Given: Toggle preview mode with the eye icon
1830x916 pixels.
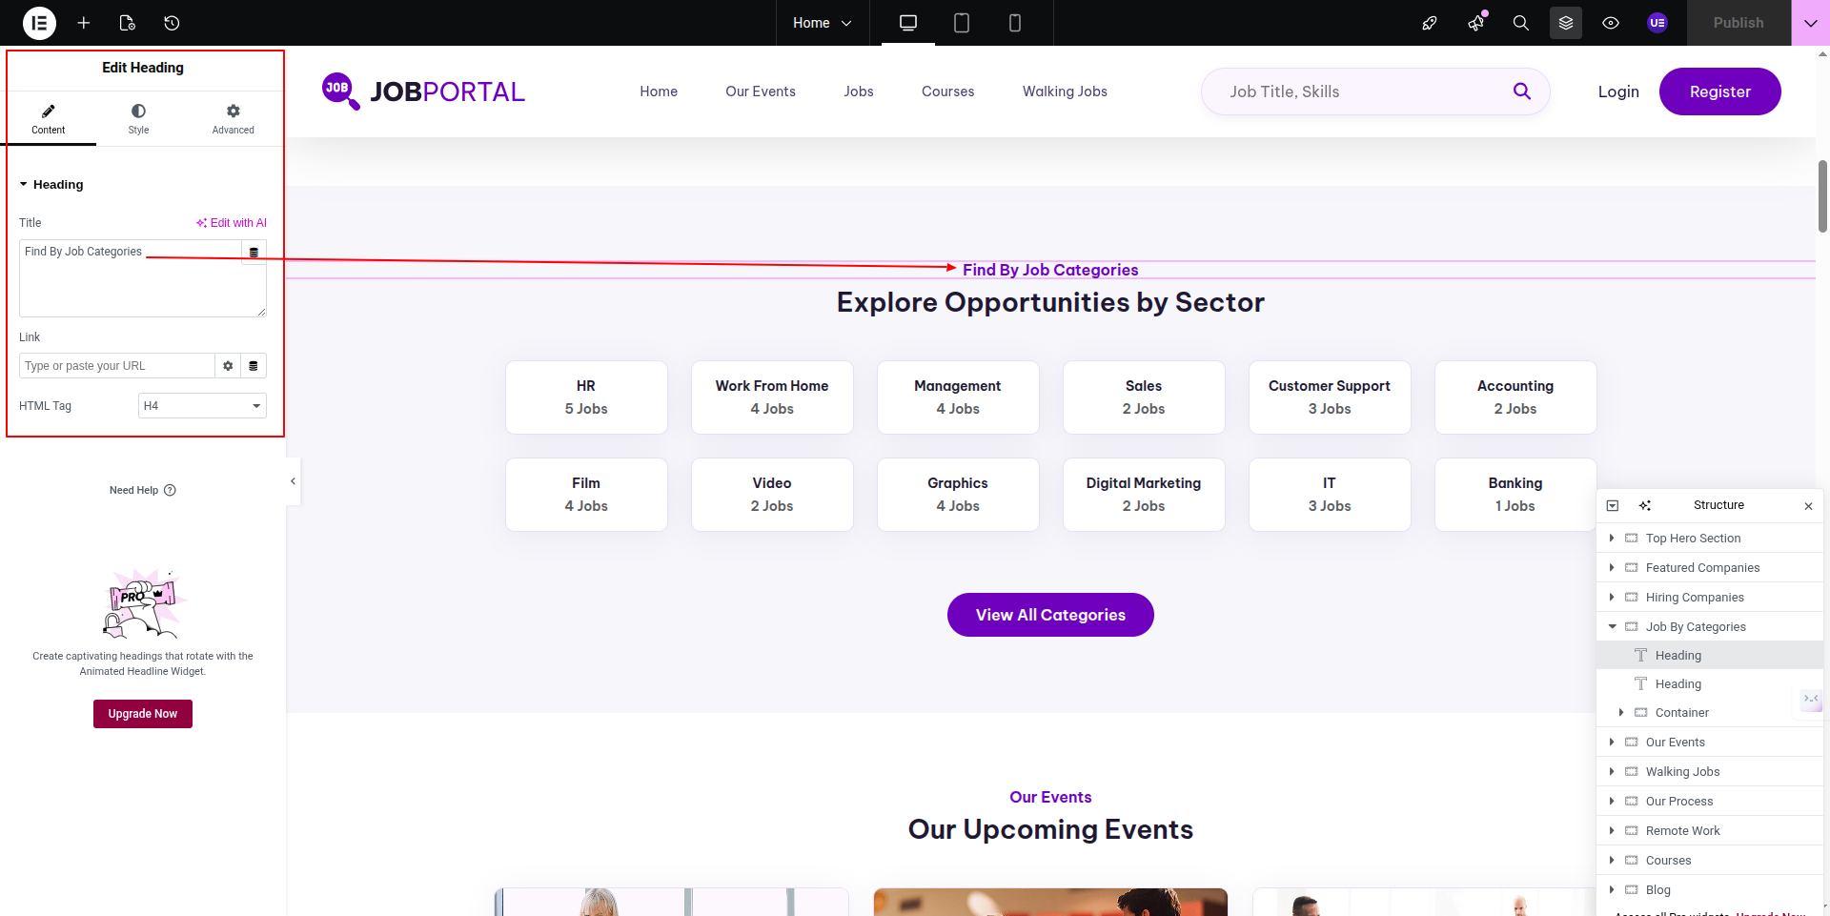Looking at the screenshot, I should pyautogui.click(x=1610, y=23).
